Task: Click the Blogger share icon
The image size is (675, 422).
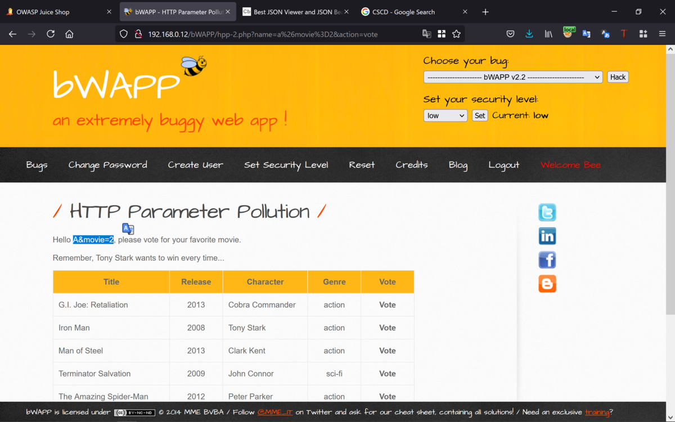Action: [547, 284]
